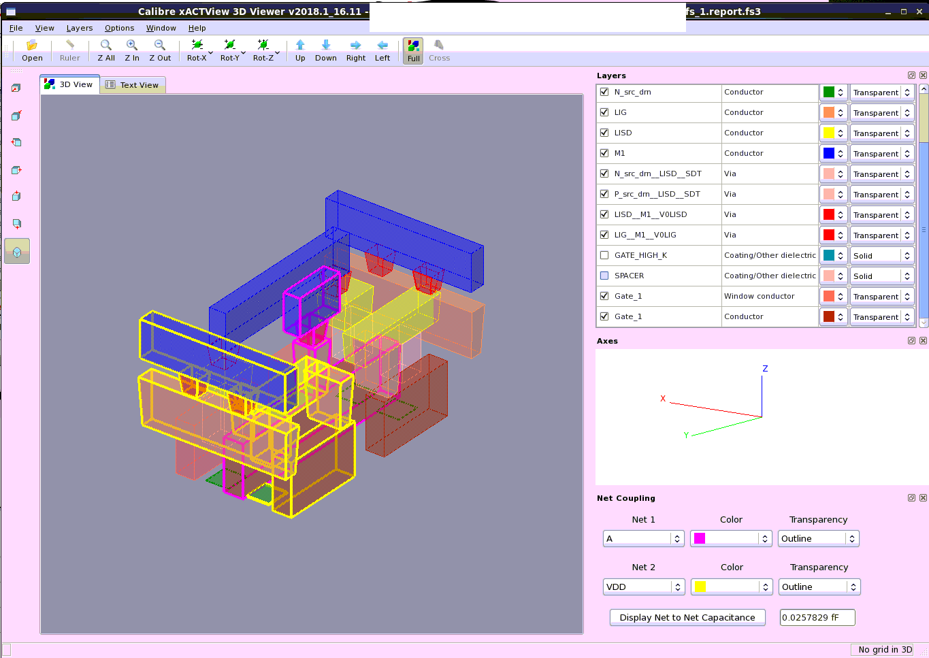Switch to the Text View tab

(x=133, y=84)
